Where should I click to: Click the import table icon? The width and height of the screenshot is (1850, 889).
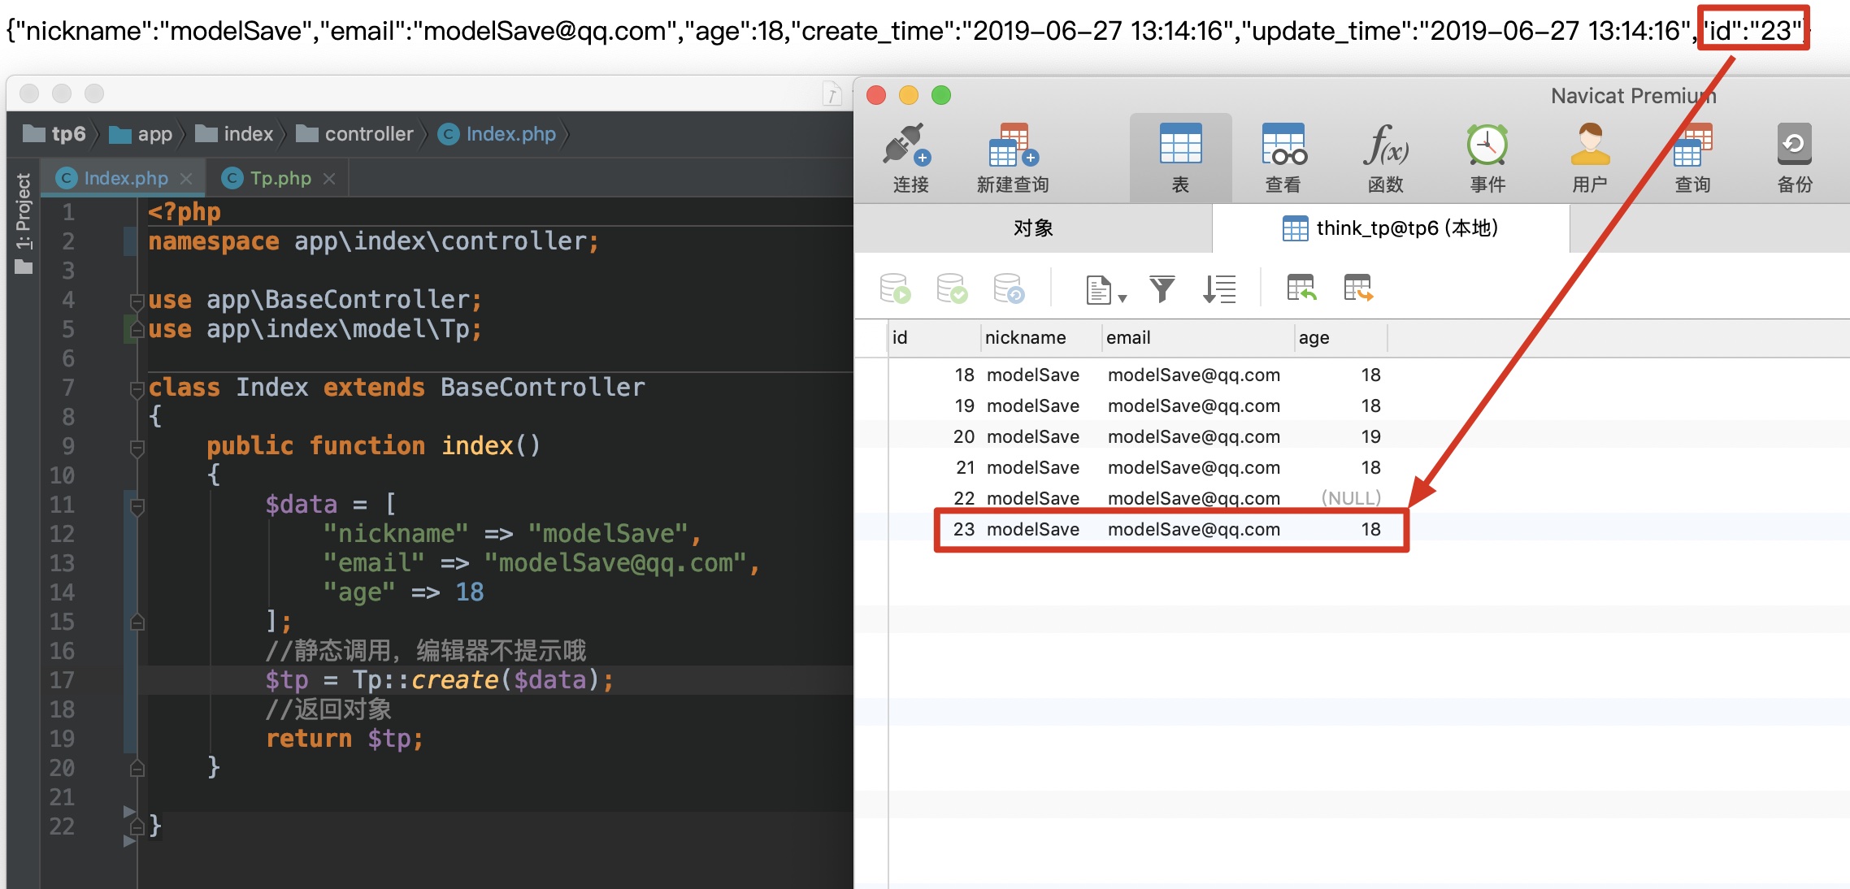click(1301, 288)
